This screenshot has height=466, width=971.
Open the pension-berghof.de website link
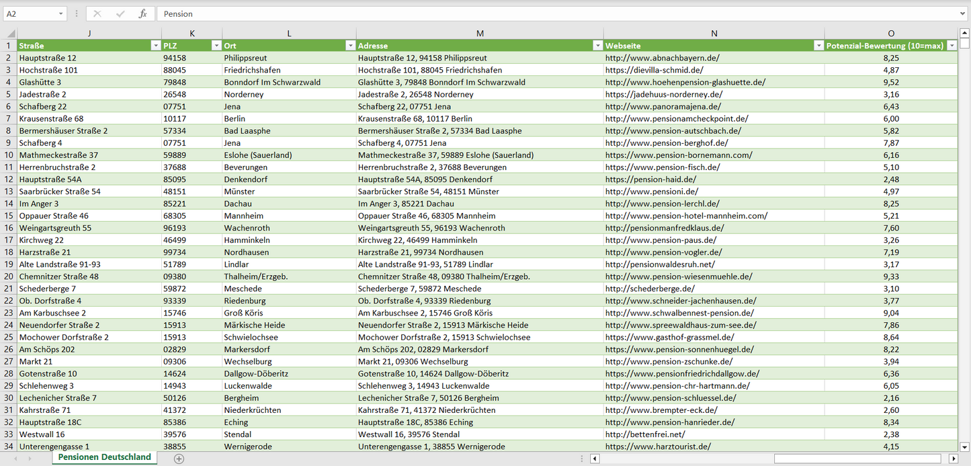click(666, 143)
